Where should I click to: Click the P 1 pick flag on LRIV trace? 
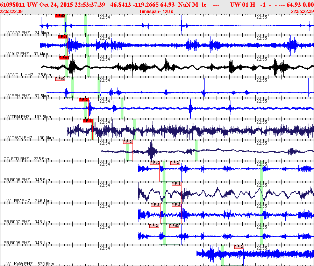coord(176,184)
